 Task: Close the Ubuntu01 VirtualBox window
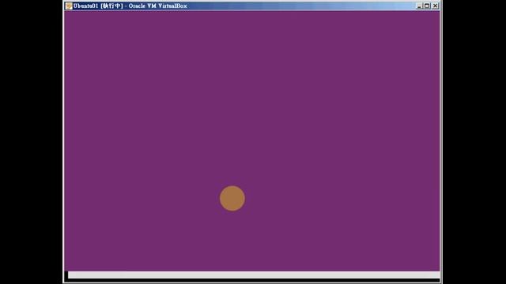tap(436, 6)
